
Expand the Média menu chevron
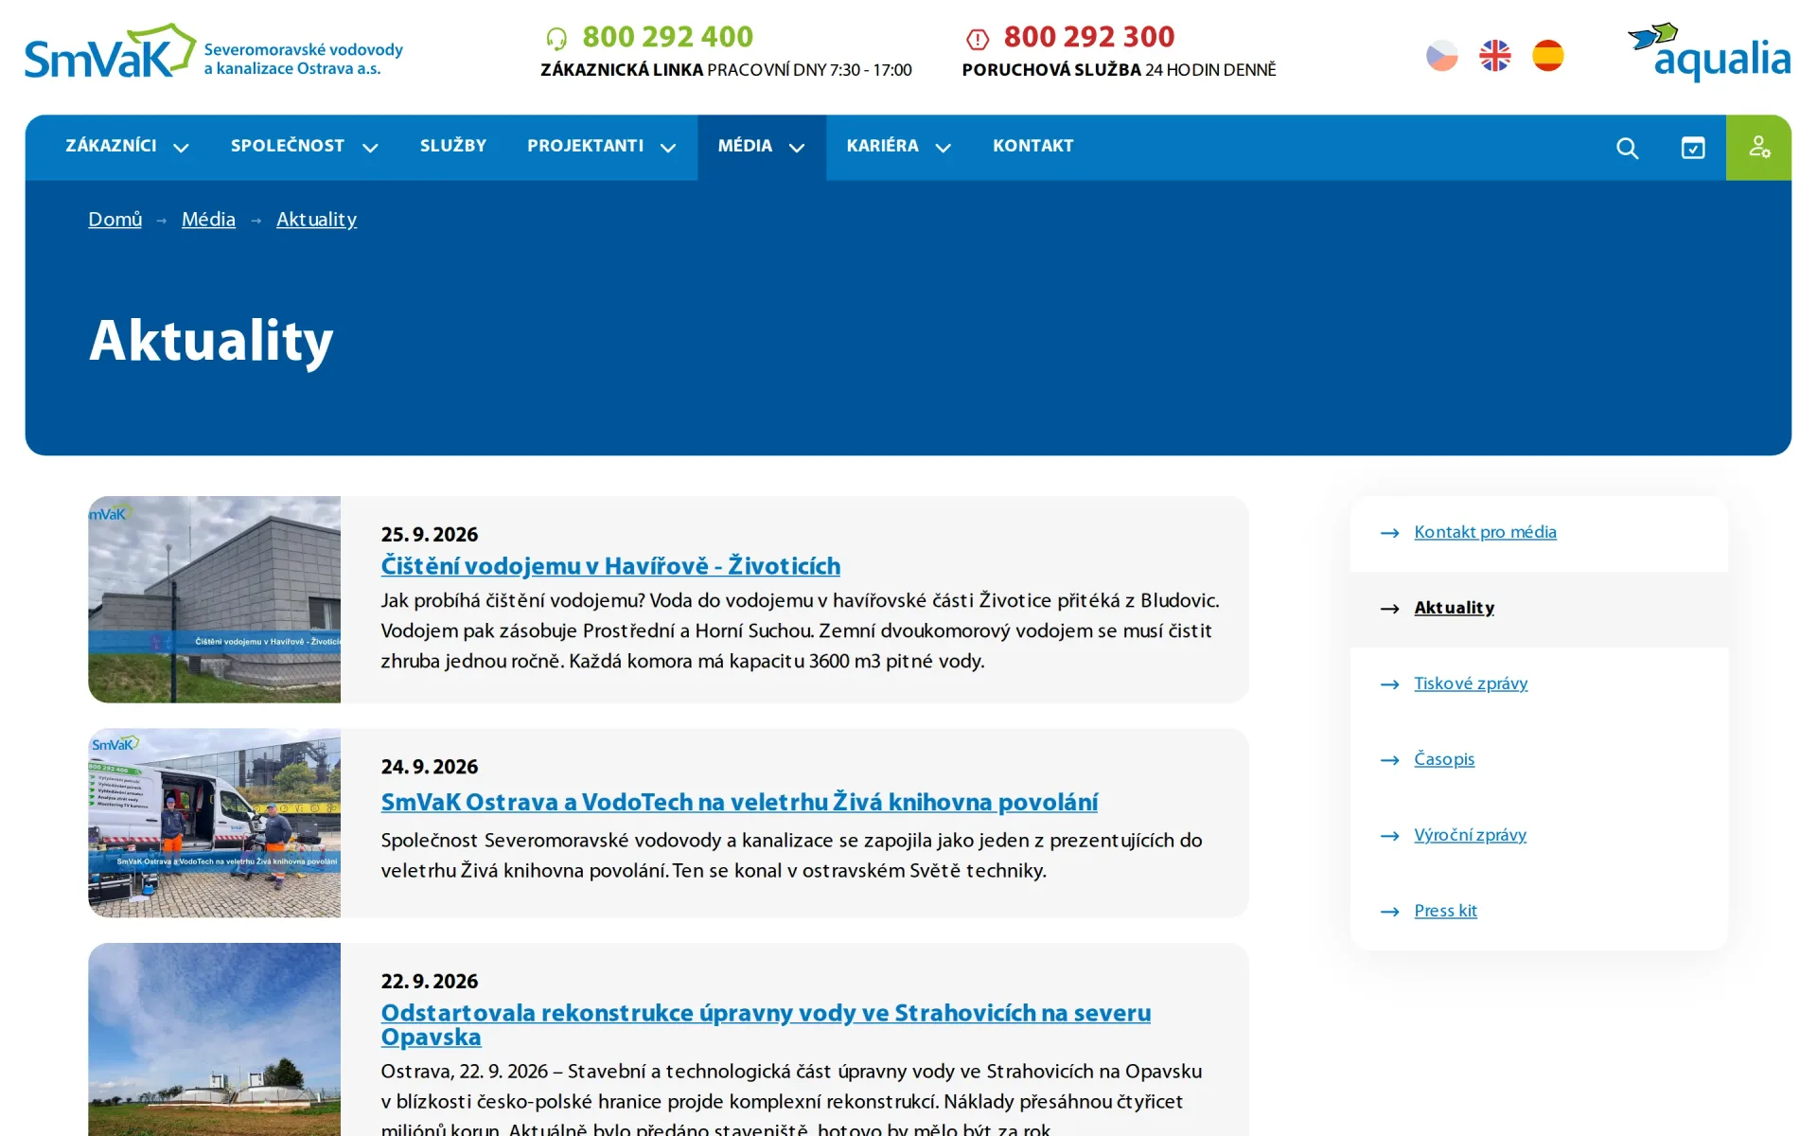tap(797, 148)
